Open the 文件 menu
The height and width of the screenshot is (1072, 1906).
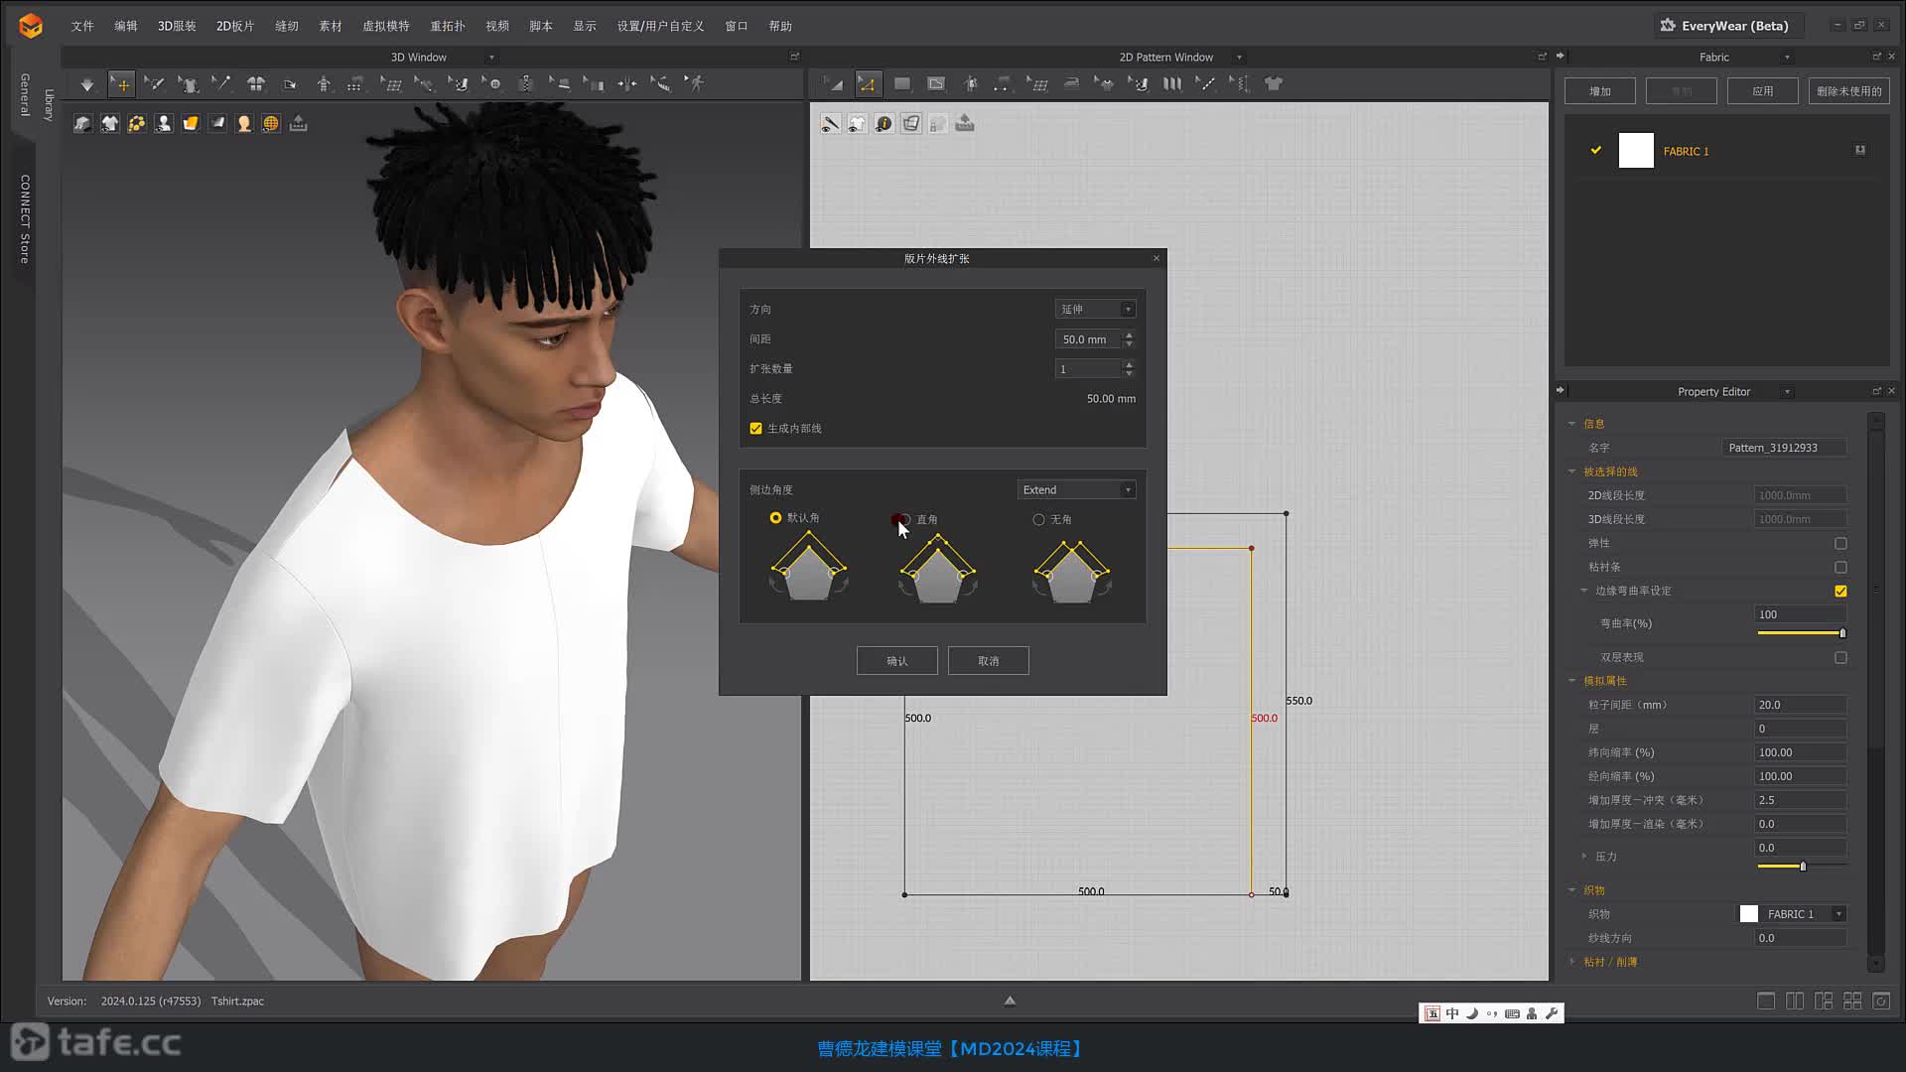click(x=82, y=26)
